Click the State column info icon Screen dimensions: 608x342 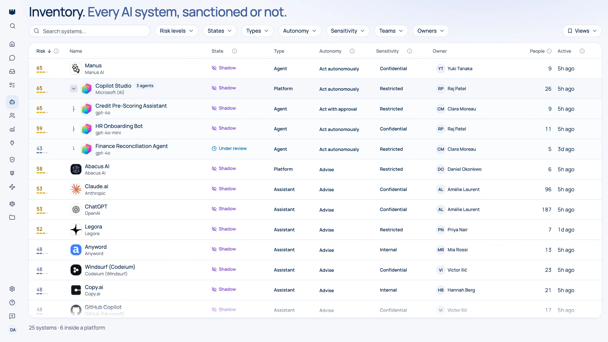(x=234, y=51)
